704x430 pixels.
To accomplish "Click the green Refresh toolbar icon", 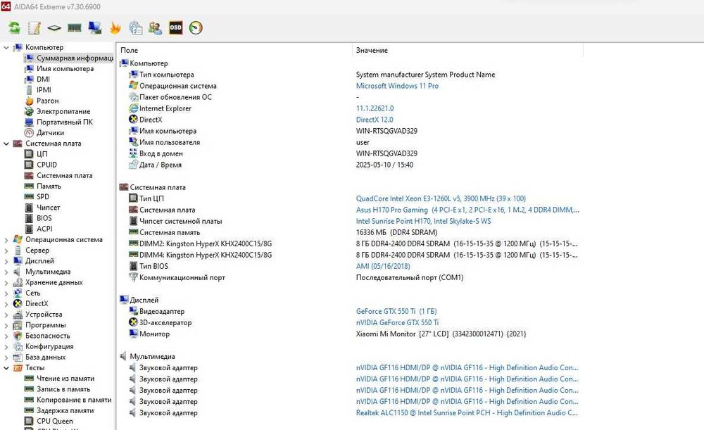I will tap(14, 28).
